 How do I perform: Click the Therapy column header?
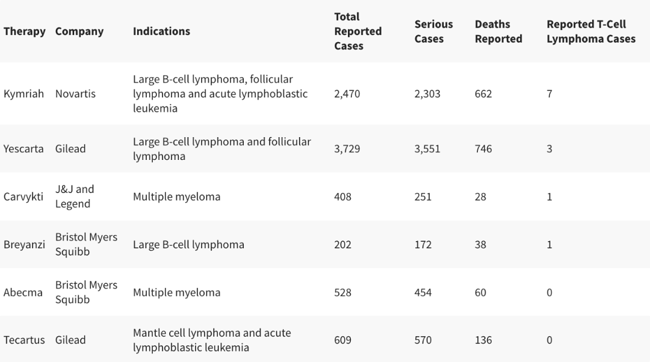[25, 31]
